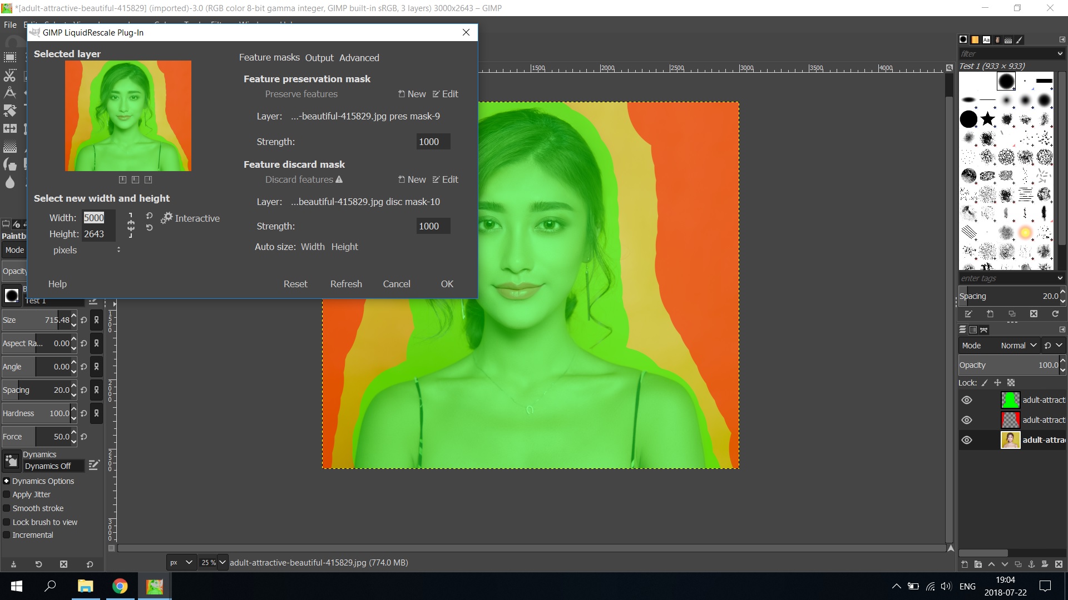The height and width of the screenshot is (600, 1068).
Task: Choose the Flip tool in toolbox
Action: point(10,129)
